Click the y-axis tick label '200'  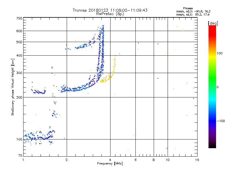(19, 97)
